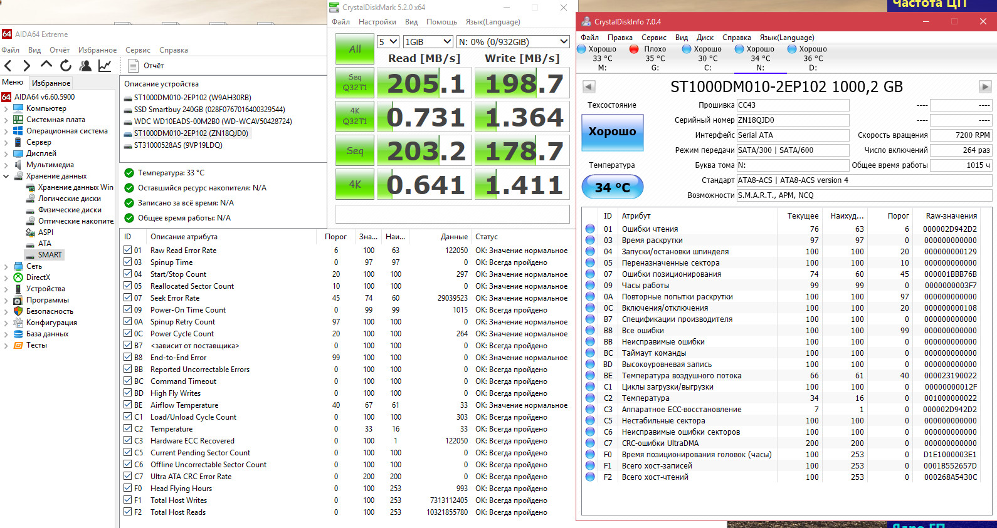Image resolution: width=997 pixels, height=528 pixels.
Task: Select SSD Smartbuy 240GB in device list
Action: coord(209,110)
